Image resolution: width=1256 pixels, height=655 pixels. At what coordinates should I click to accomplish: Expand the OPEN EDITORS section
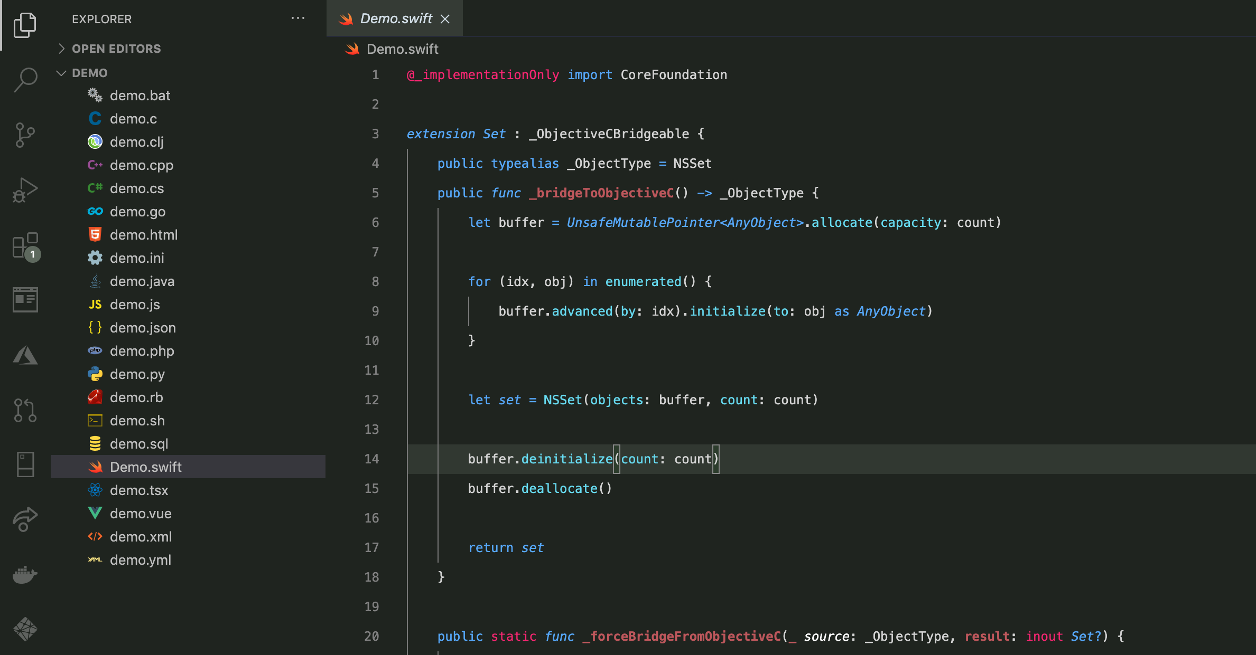click(116, 49)
